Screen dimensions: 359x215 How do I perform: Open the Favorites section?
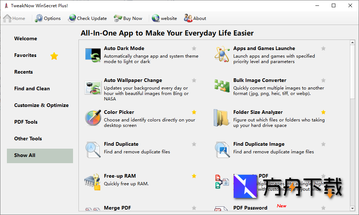coord(25,55)
